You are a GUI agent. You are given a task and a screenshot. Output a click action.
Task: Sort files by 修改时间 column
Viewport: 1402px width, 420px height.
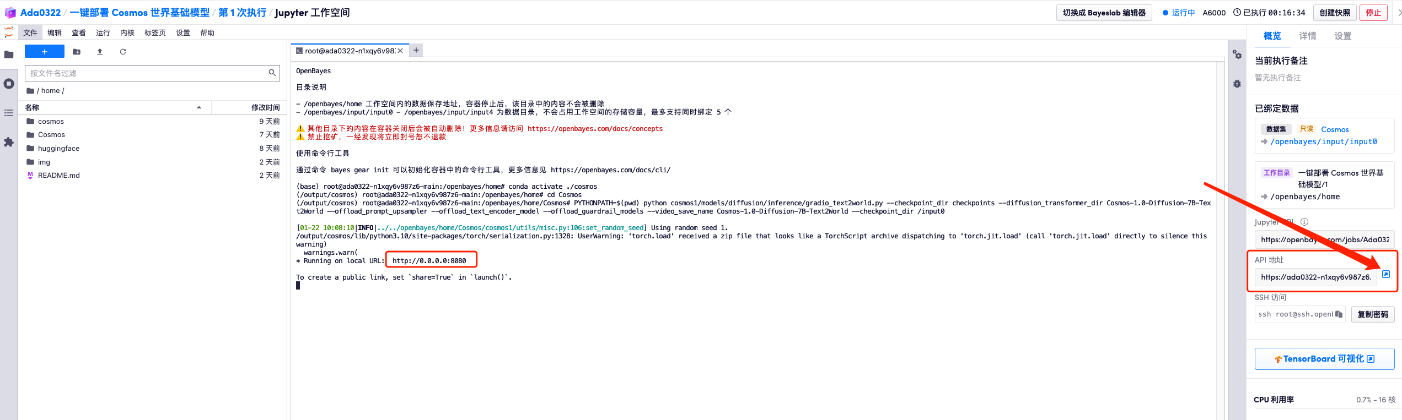pos(265,107)
